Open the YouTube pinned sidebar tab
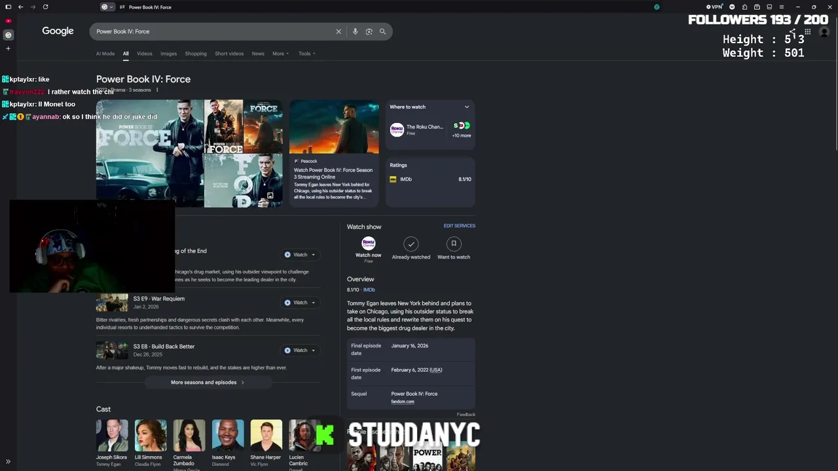Viewport: 838px width, 471px height. click(8, 21)
